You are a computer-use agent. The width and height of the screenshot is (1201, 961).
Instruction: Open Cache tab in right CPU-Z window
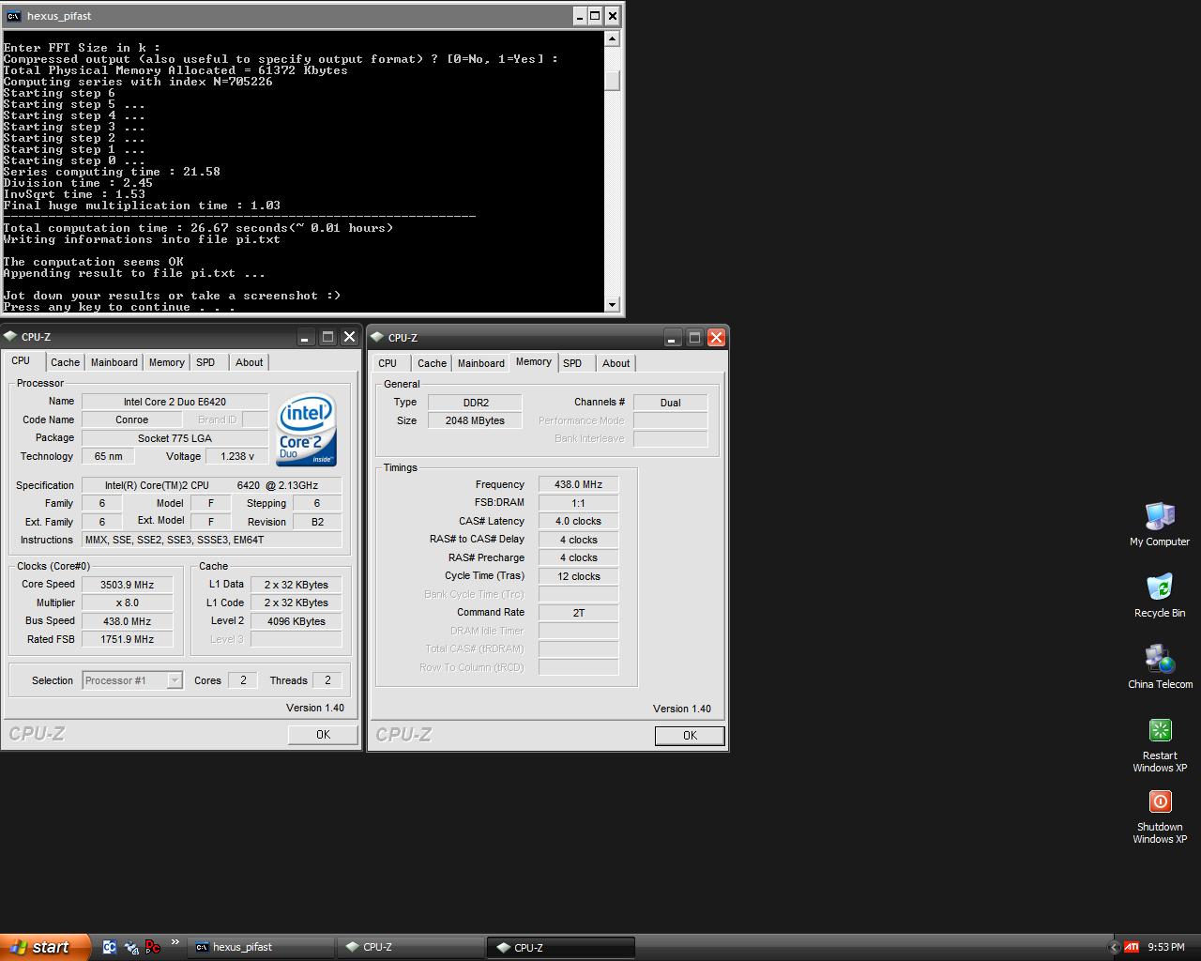(x=432, y=363)
